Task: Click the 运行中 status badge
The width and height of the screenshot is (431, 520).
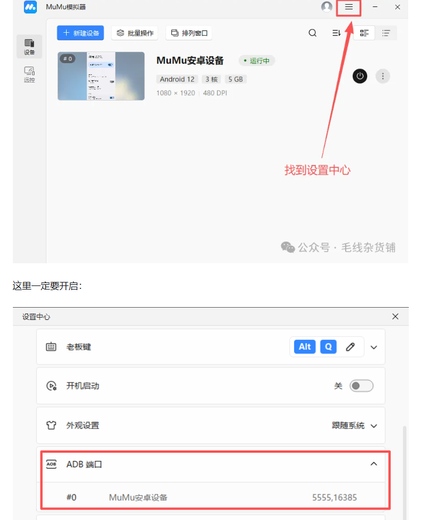Action: click(x=257, y=61)
